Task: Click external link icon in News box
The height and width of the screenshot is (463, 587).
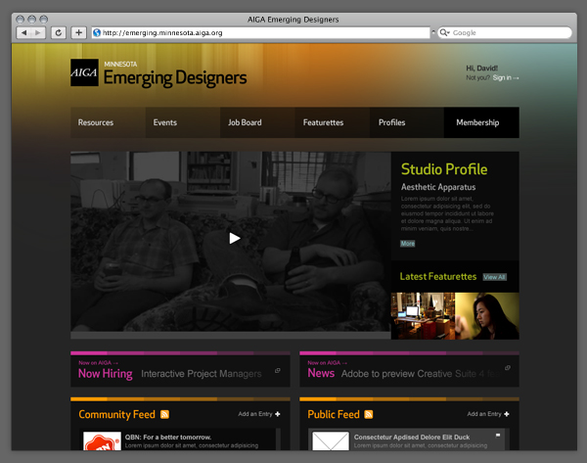Action: coord(508,368)
